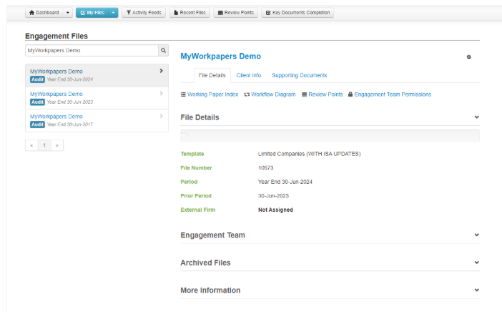Click Activity Feeds toolbar button
This screenshot has width=502, height=312.
[x=143, y=12]
